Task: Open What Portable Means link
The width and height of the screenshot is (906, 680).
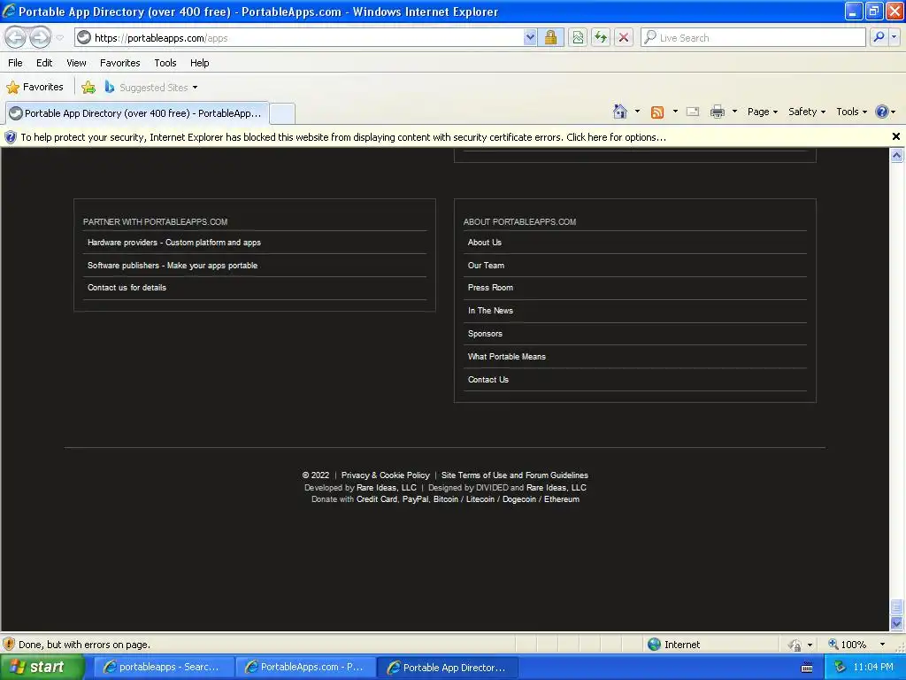Action: coord(506,357)
